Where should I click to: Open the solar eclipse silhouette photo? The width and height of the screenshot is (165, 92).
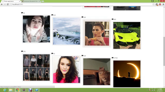click(x=127, y=74)
